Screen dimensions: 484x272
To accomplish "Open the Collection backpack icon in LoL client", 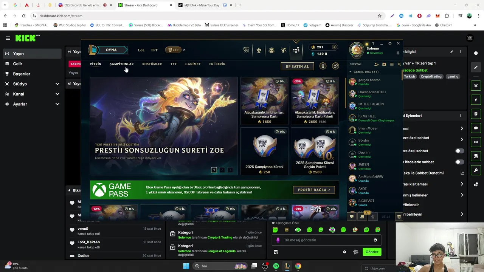I will (x=271, y=50).
